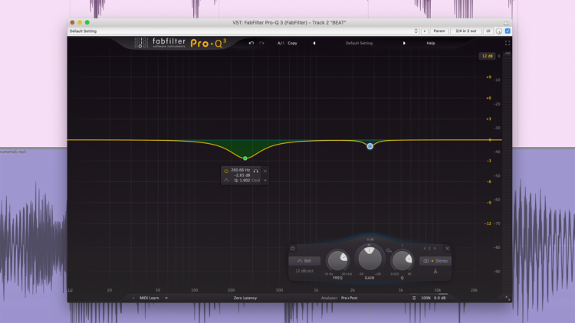Viewport: 575px width, 323px height.
Task: Open the 12 dB/oct slope selector
Action: tap(304, 271)
